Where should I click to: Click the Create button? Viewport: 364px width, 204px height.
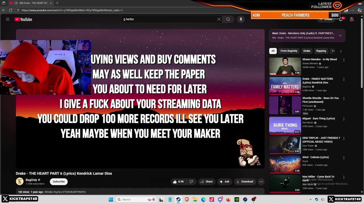(326, 19)
